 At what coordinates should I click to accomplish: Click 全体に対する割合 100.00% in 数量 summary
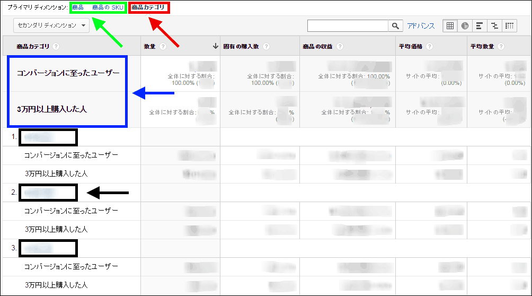191,80
